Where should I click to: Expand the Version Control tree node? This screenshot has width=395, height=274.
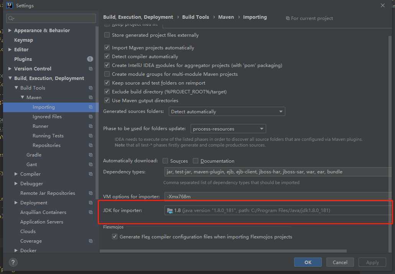coord(10,68)
